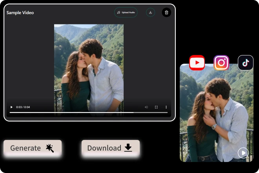This screenshot has height=173, width=259.
Task: Click the music note icon in Upload Audio
Action: click(119, 13)
